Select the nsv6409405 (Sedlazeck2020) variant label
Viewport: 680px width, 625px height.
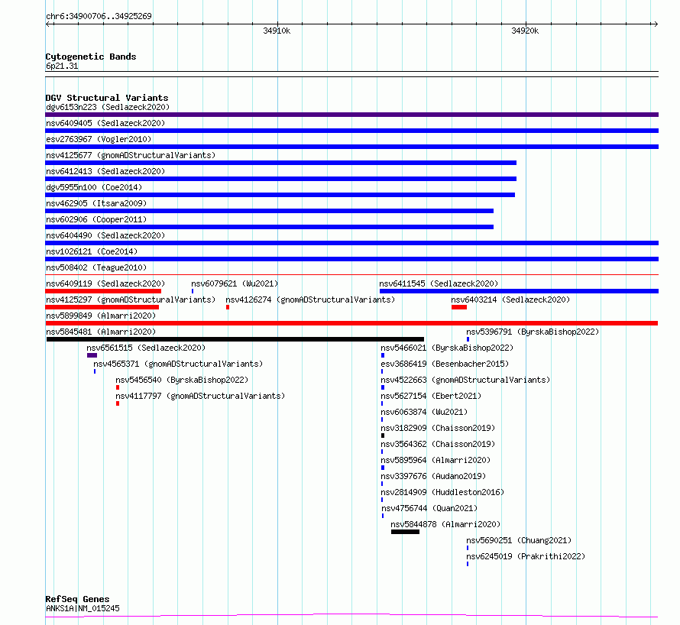(x=105, y=123)
